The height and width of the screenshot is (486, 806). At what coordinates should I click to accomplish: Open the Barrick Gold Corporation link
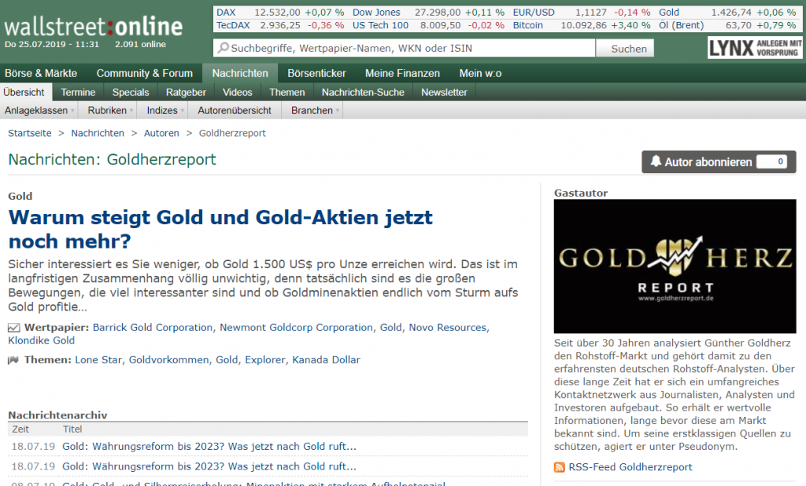click(x=153, y=327)
